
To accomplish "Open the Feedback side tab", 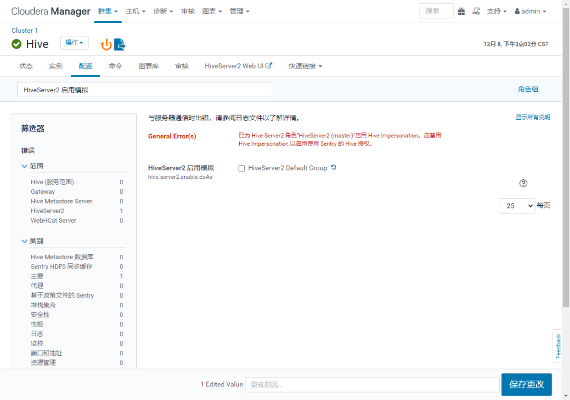I will click(558, 346).
